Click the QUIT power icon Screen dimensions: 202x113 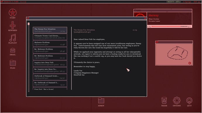tap(189, 101)
